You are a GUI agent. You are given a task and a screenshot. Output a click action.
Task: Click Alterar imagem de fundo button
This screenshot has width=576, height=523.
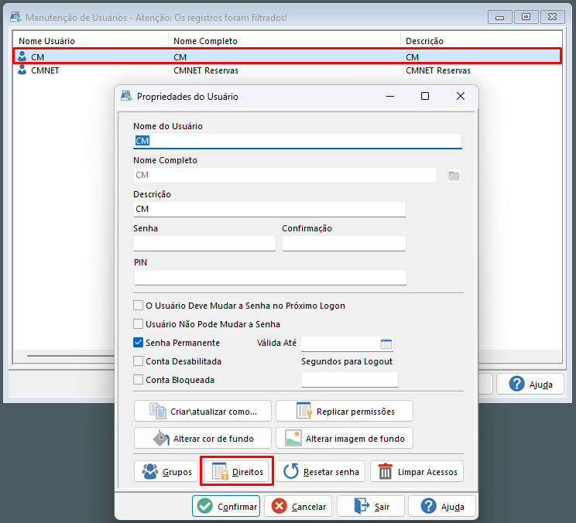point(345,438)
